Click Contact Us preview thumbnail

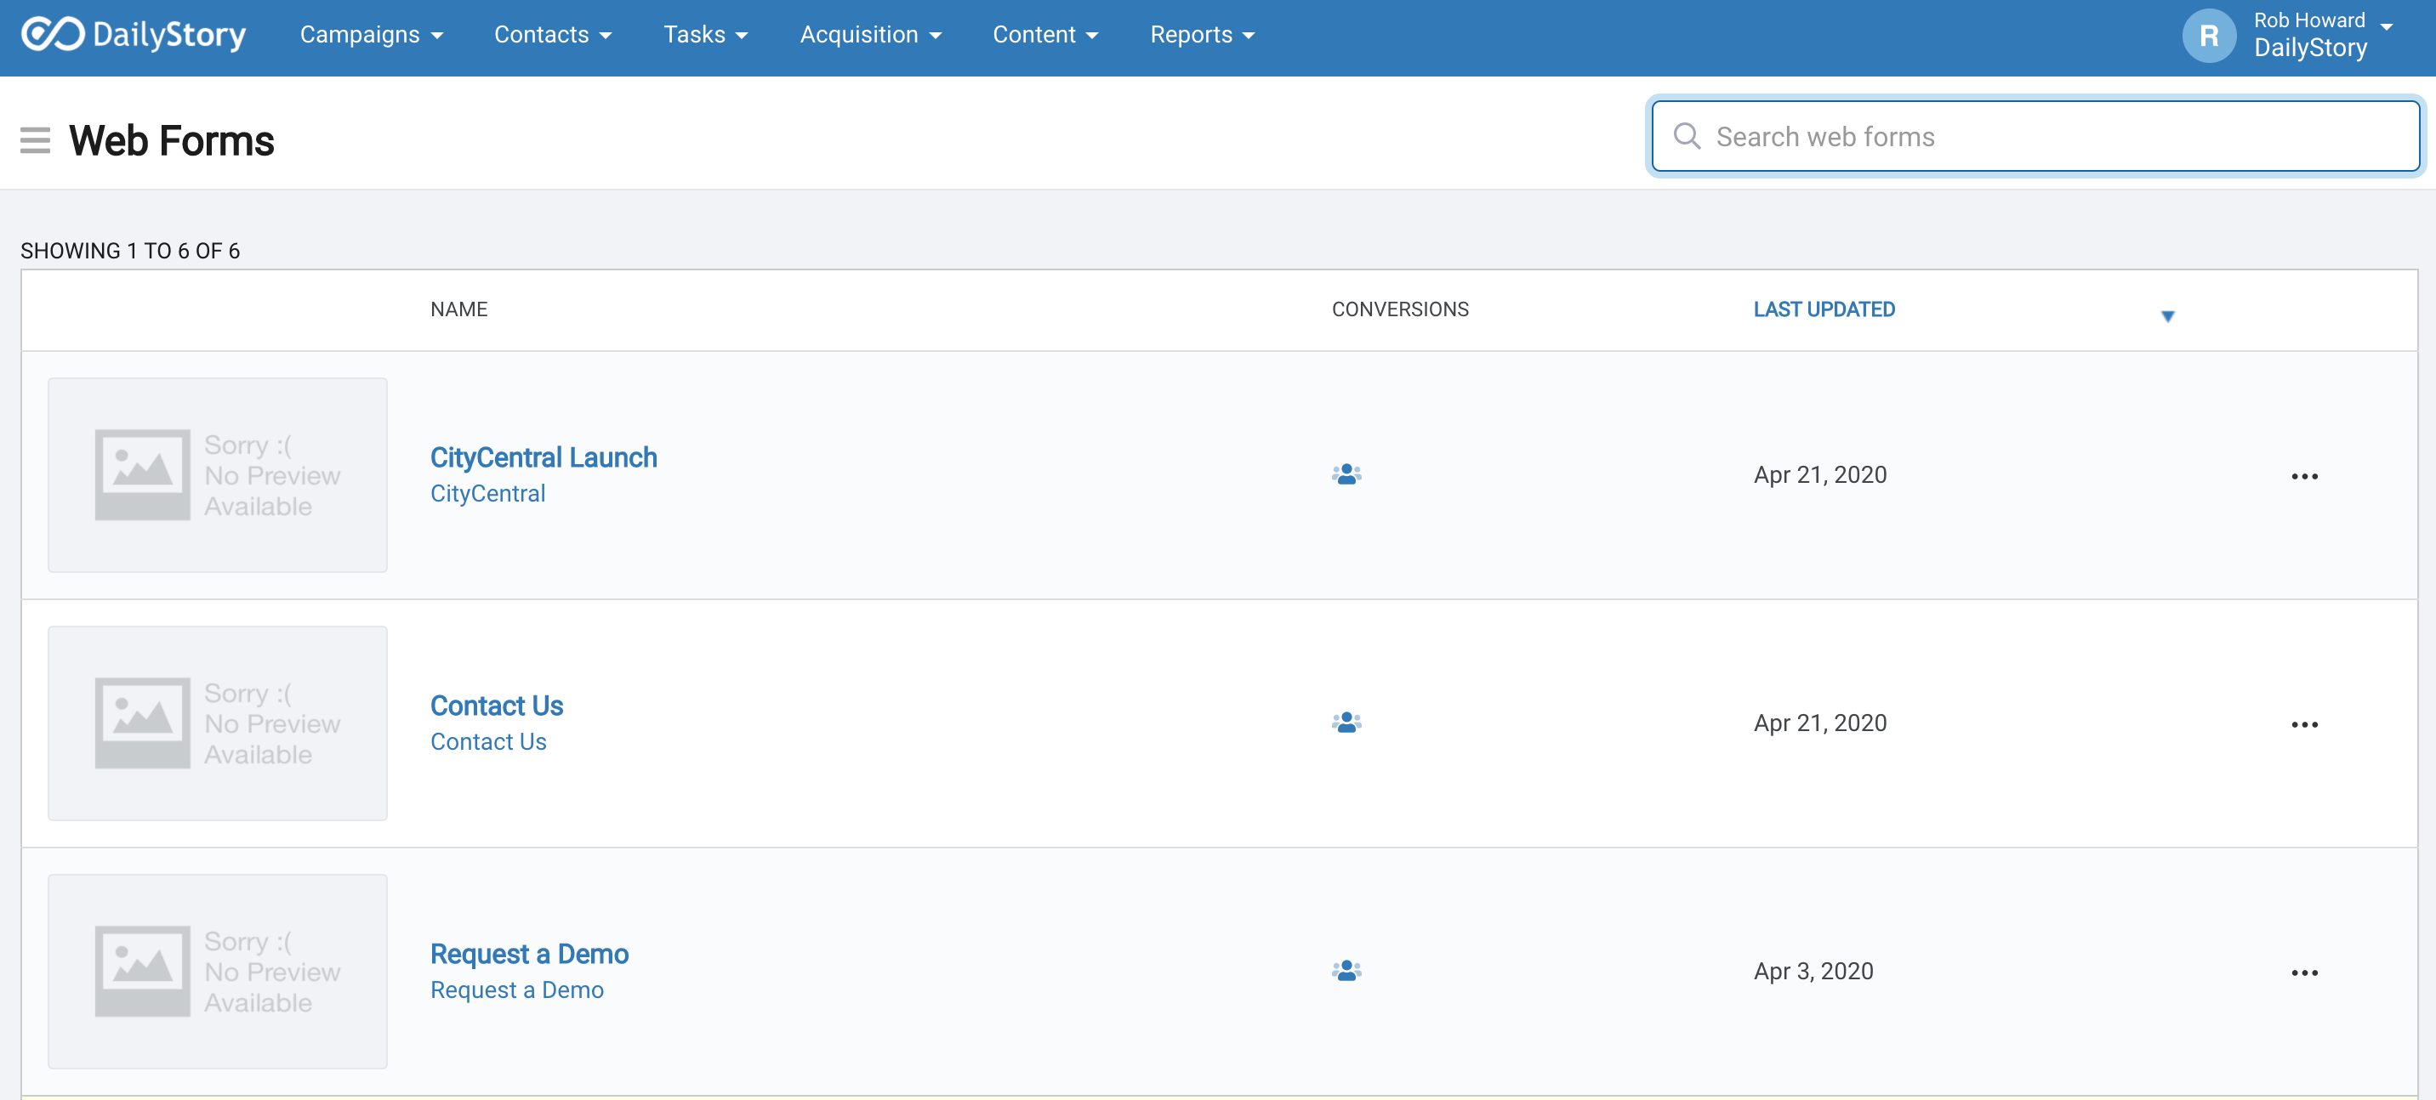pyautogui.click(x=218, y=724)
